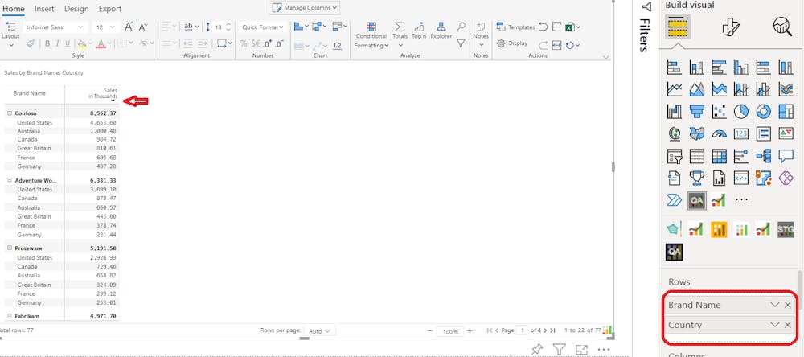The height and width of the screenshot is (357, 804).
Task: Increase indent in the Alignment group
Action: coord(203,44)
